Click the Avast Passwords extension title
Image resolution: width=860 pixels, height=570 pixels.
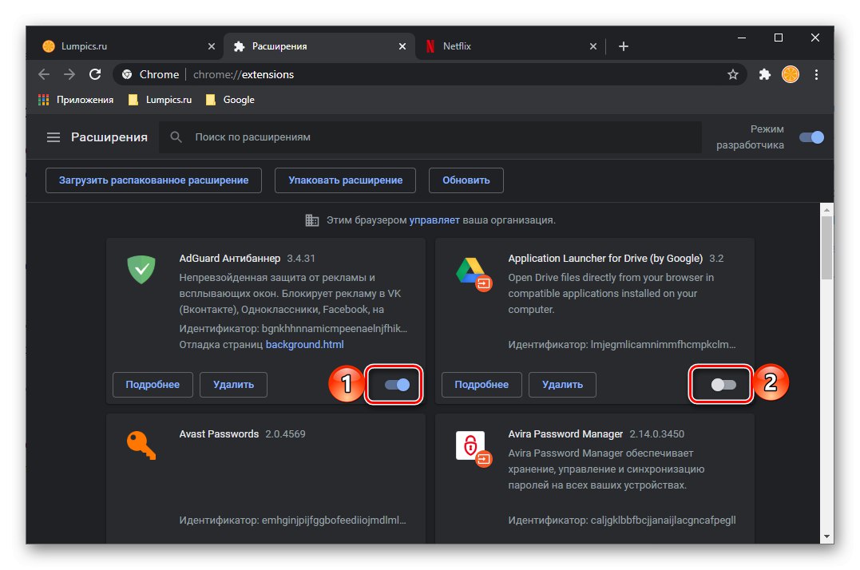coord(219,434)
